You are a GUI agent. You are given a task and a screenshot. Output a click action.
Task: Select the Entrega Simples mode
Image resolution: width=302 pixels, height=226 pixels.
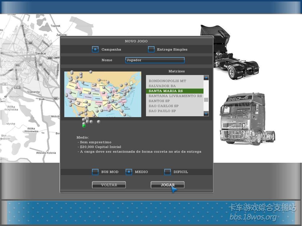tap(151, 49)
